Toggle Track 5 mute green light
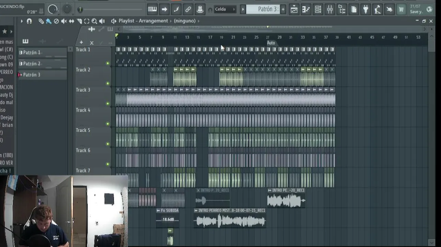Viewport: 441px width, 247px height. (108, 144)
